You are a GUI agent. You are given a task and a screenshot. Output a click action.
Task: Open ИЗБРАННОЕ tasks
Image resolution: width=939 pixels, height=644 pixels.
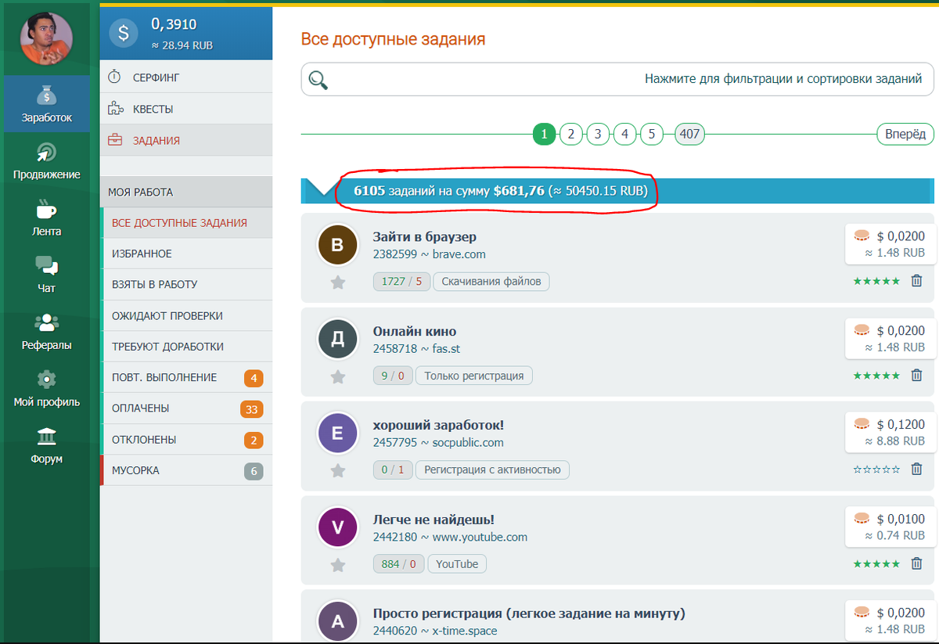pos(186,254)
